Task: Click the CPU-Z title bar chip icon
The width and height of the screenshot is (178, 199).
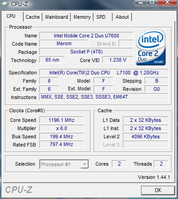Action: click(x=5, y=4)
